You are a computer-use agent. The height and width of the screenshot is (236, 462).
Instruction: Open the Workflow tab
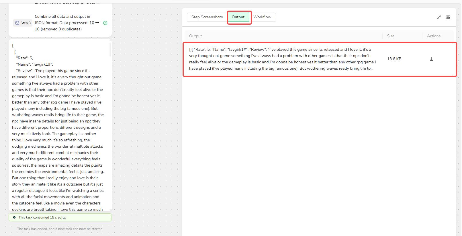pyautogui.click(x=262, y=17)
